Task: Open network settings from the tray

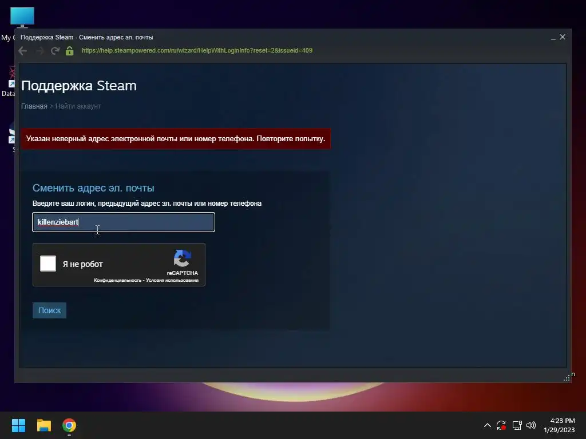Action: [x=517, y=425]
